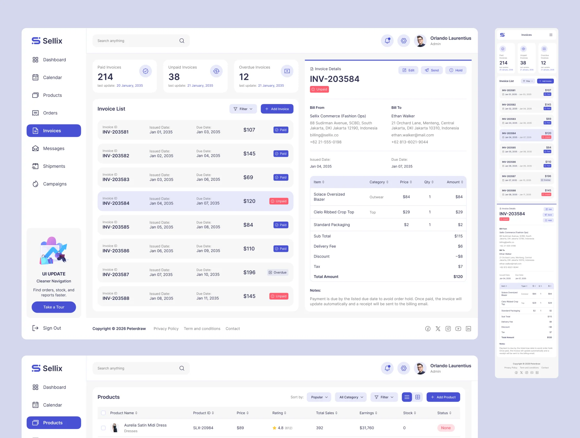Open Campaigns in sidebar
The image size is (580, 438).
[54, 184]
